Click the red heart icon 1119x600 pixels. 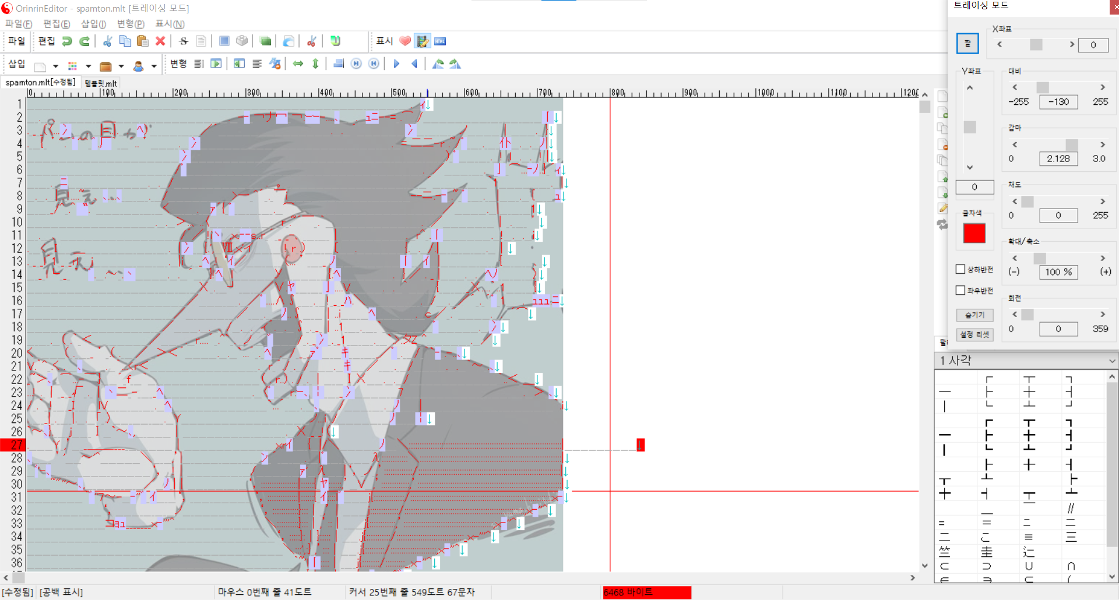pos(405,41)
